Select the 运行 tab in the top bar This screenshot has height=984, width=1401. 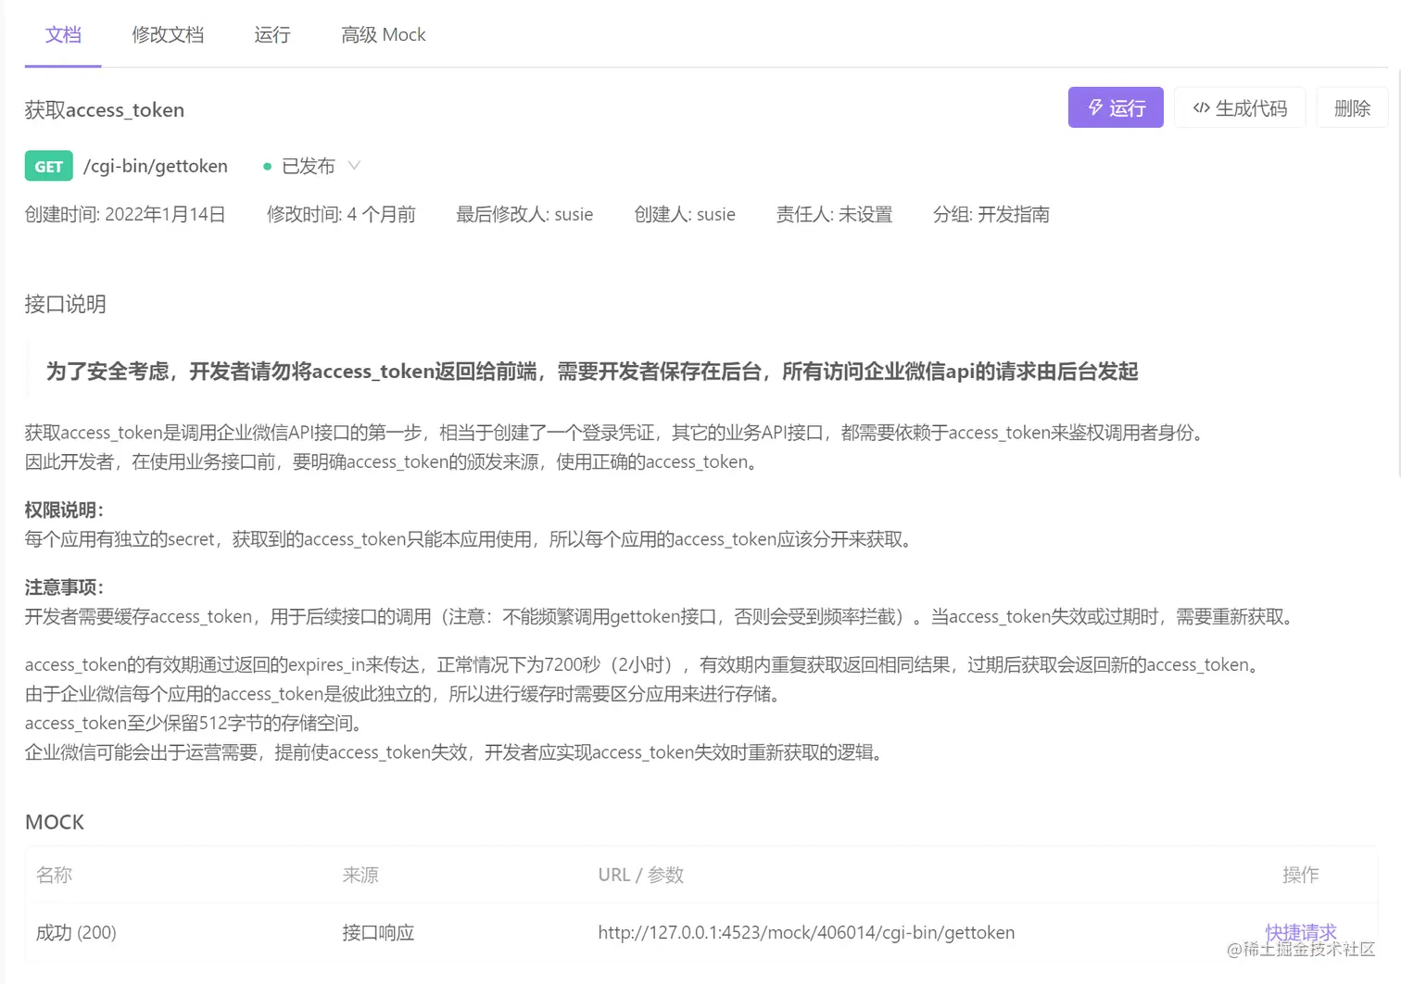point(271,34)
